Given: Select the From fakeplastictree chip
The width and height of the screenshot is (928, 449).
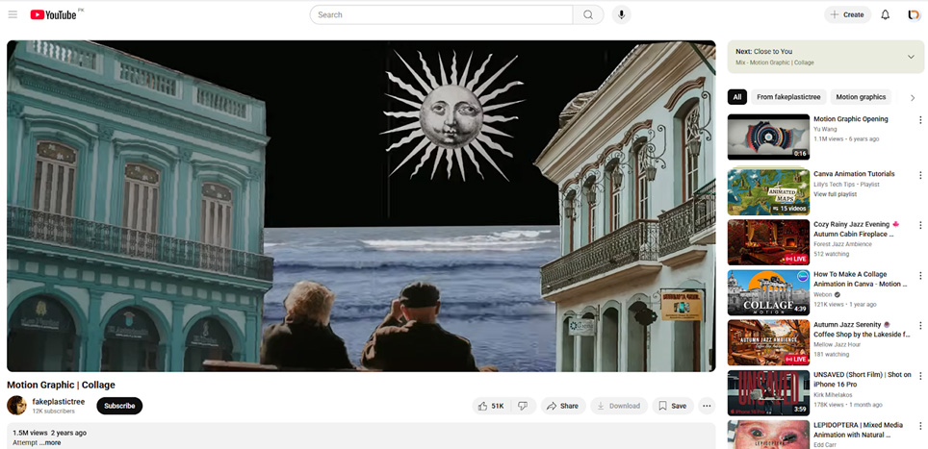Looking at the screenshot, I should [x=788, y=97].
